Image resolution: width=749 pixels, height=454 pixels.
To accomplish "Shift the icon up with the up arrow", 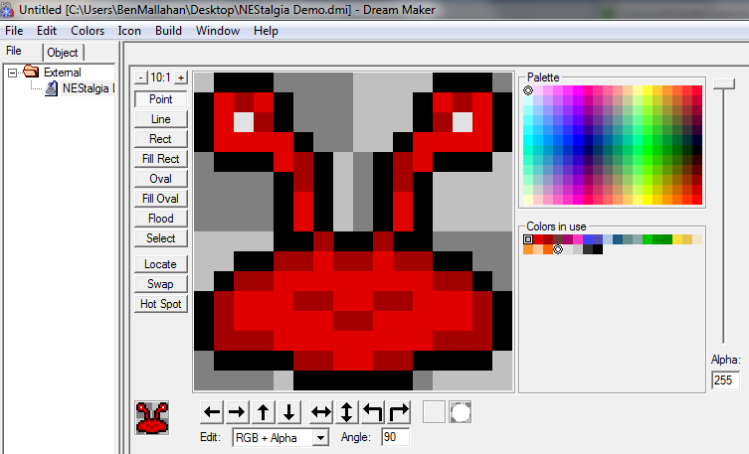I will click(263, 412).
